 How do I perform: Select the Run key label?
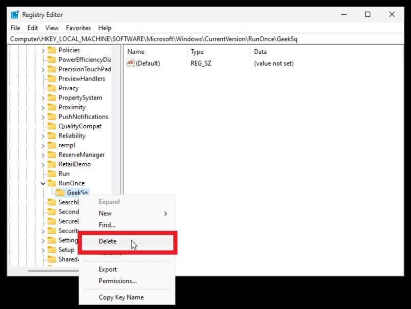[64, 174]
